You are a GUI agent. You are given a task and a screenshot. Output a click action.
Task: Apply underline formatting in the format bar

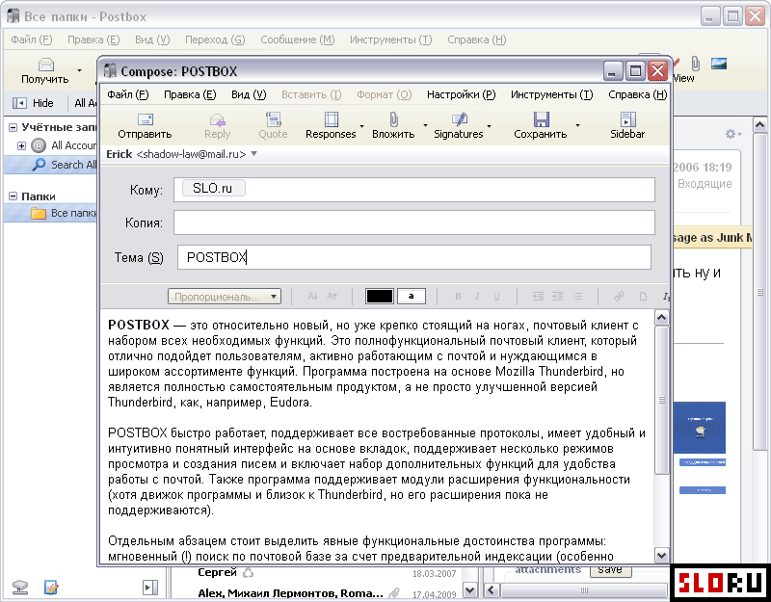click(496, 297)
